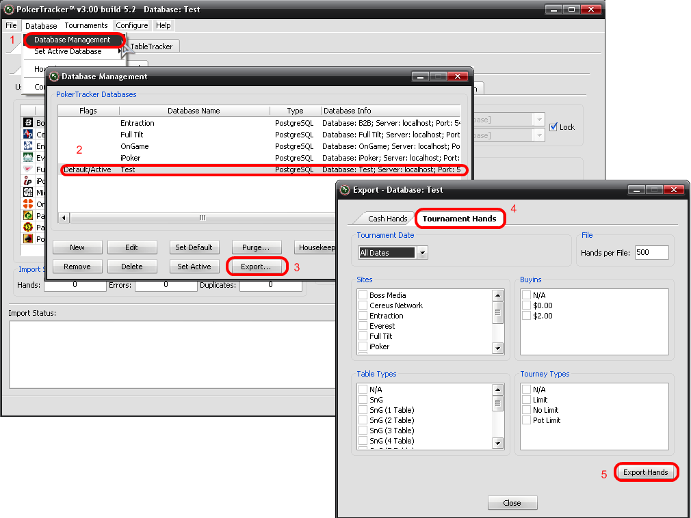Click Close button in Export window
The height and width of the screenshot is (518, 691).
point(512,502)
